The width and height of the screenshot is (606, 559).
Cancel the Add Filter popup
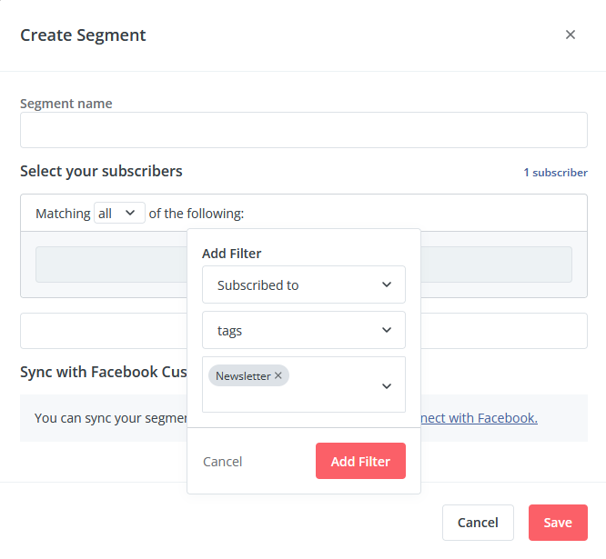point(222,462)
